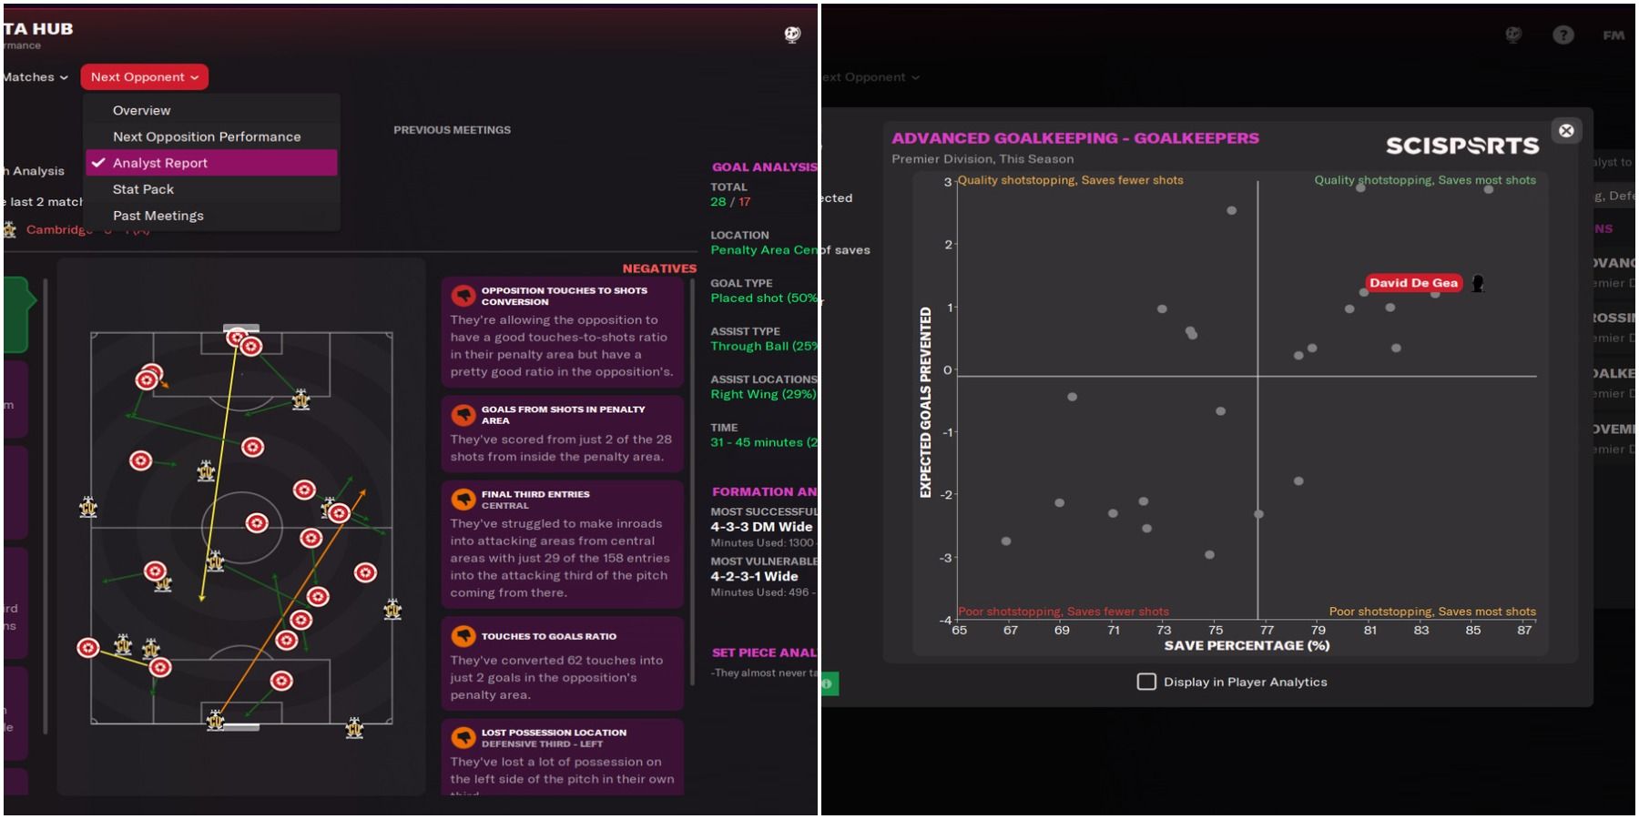
Task: Click the megaphone icon on Opposition Touches To Shots Conversion
Action: (463, 294)
